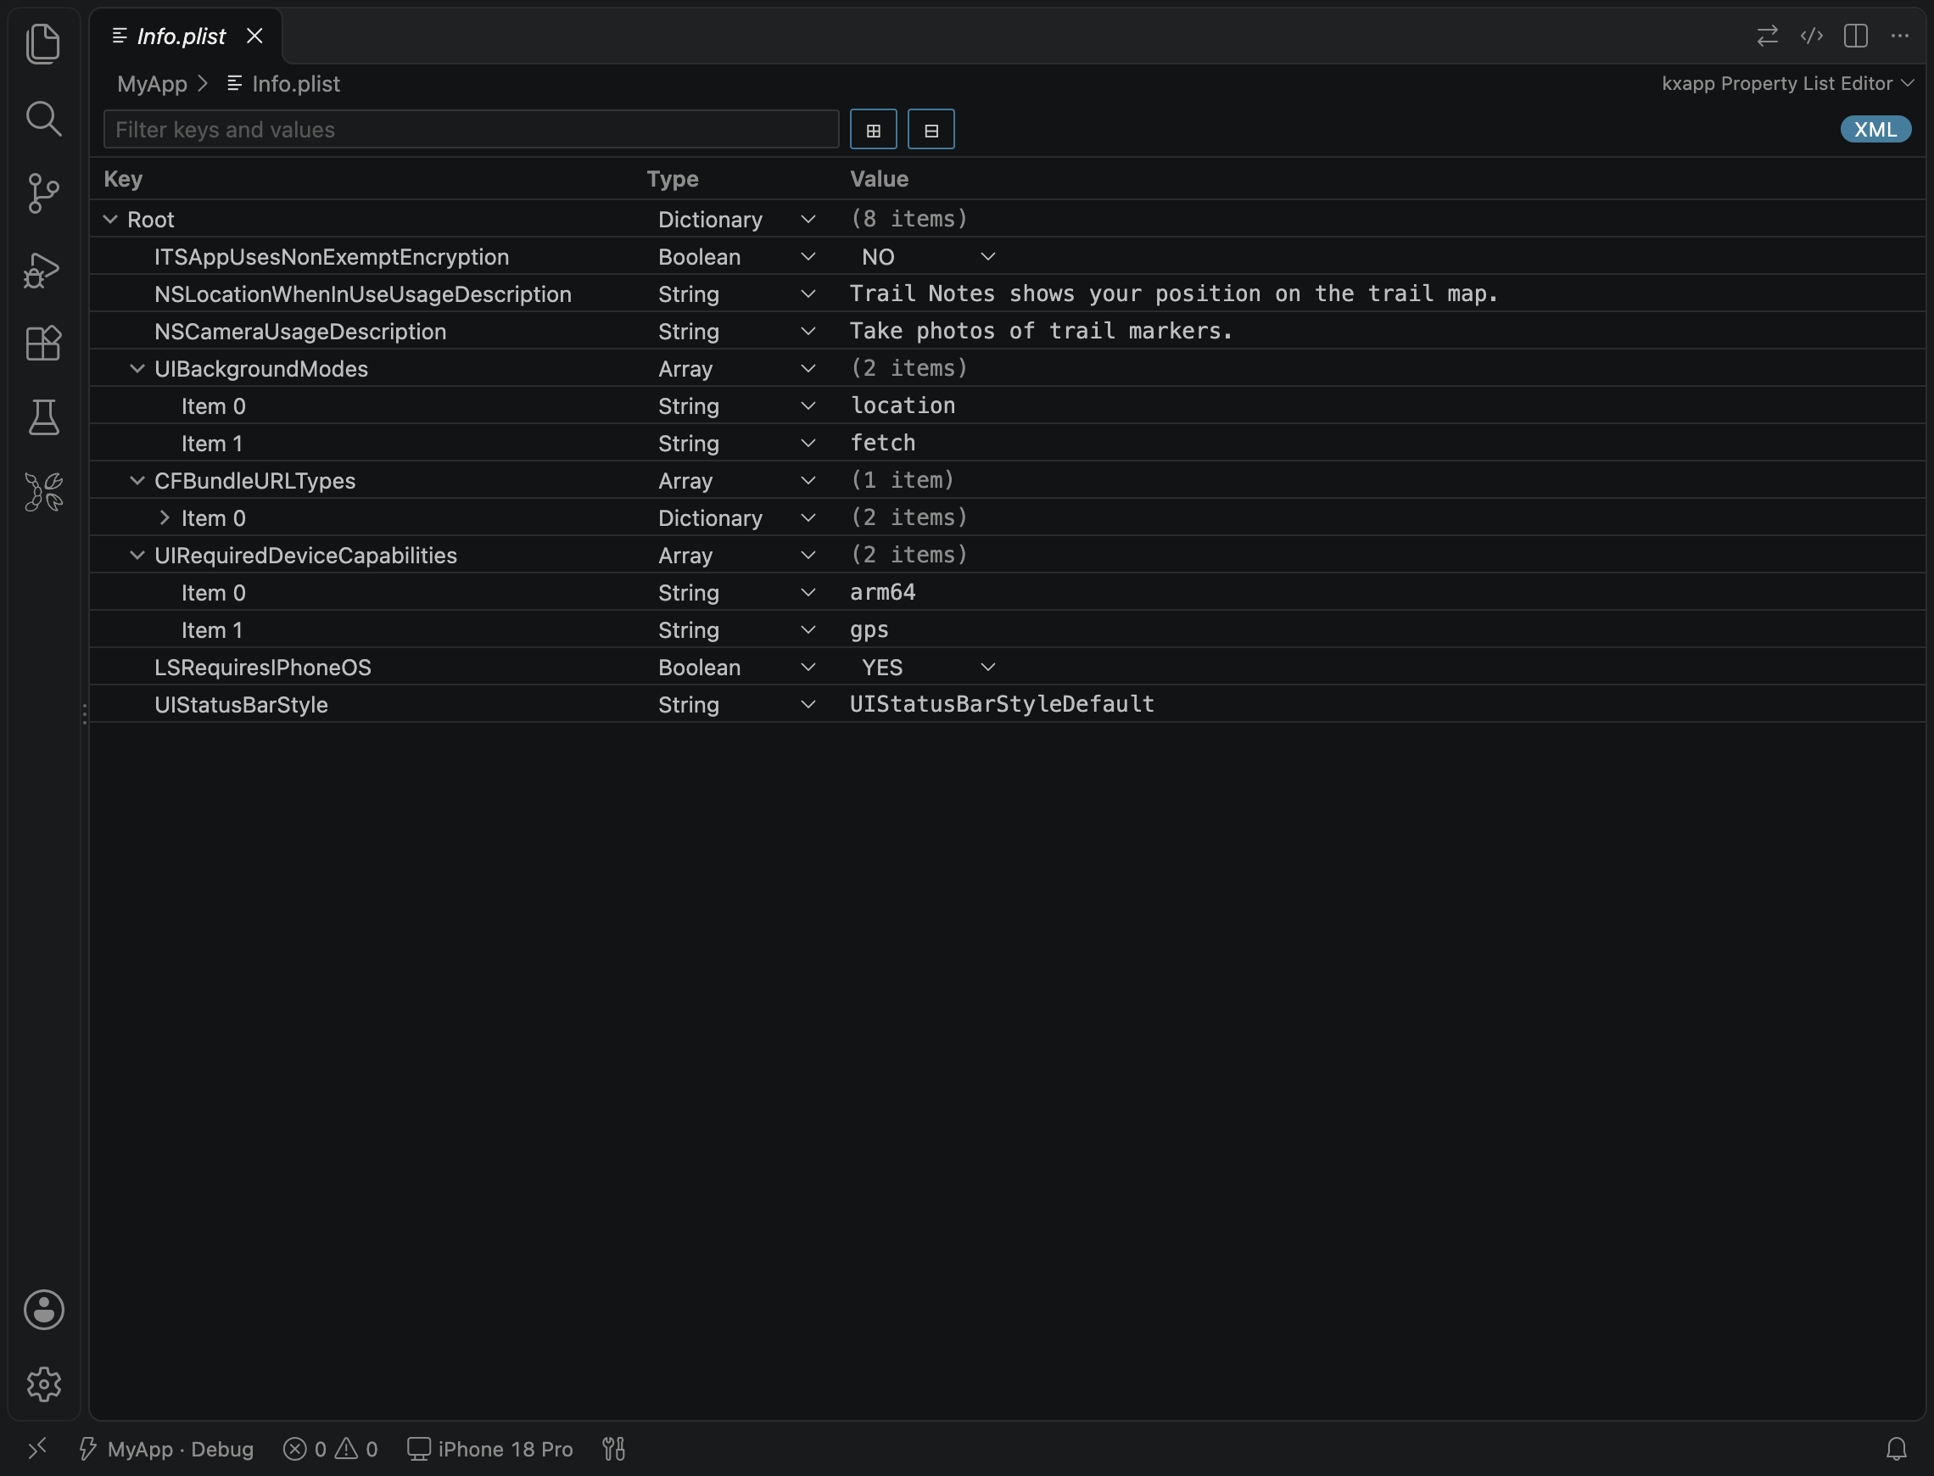Select the UIStatusBarStyleDefault value
This screenshot has height=1476, width=1934.
[x=1001, y=705]
